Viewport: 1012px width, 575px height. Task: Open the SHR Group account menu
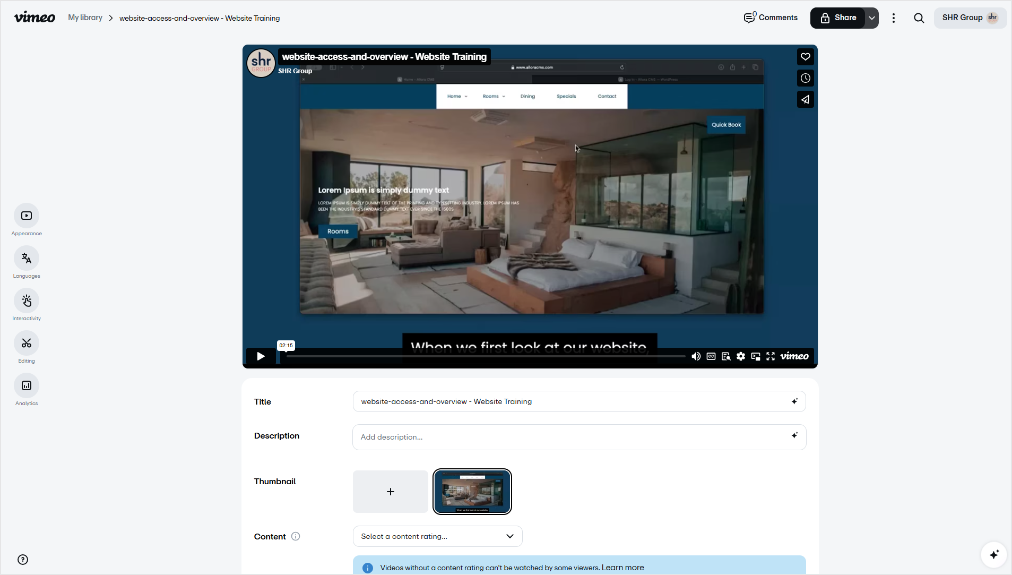point(970,18)
